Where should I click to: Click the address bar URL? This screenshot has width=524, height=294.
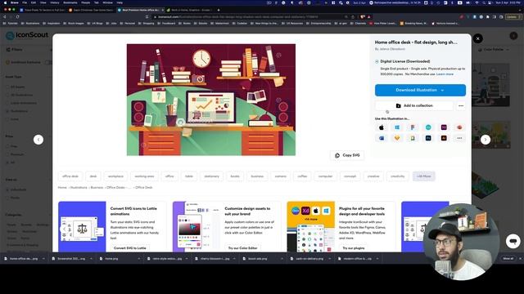point(238,16)
